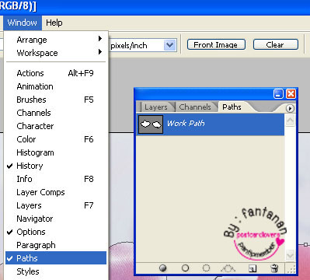This screenshot has width=310, height=280.
Task: Switch to the Channels tab
Action: 195,107
